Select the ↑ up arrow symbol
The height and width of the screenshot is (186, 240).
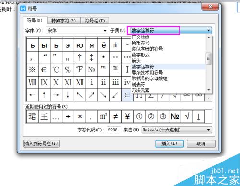(44, 95)
